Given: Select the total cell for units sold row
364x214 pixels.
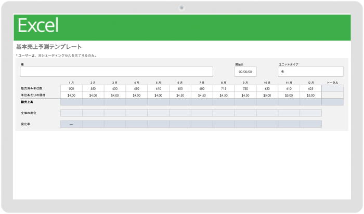Looking at the screenshot, I should [332, 88].
